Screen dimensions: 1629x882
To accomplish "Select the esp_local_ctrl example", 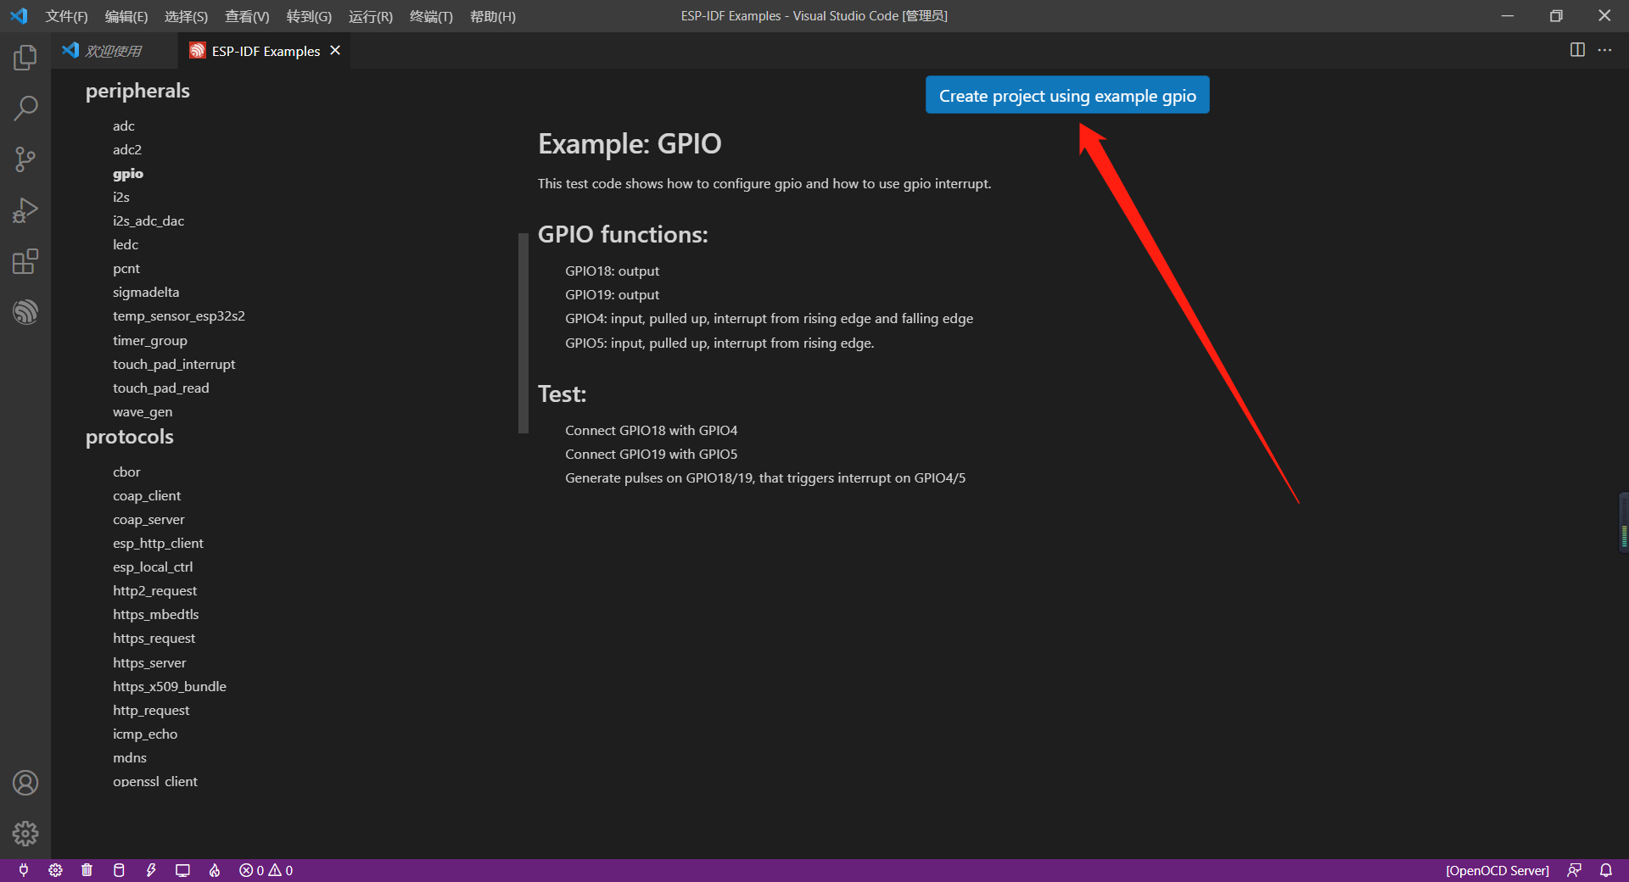I will tap(153, 567).
